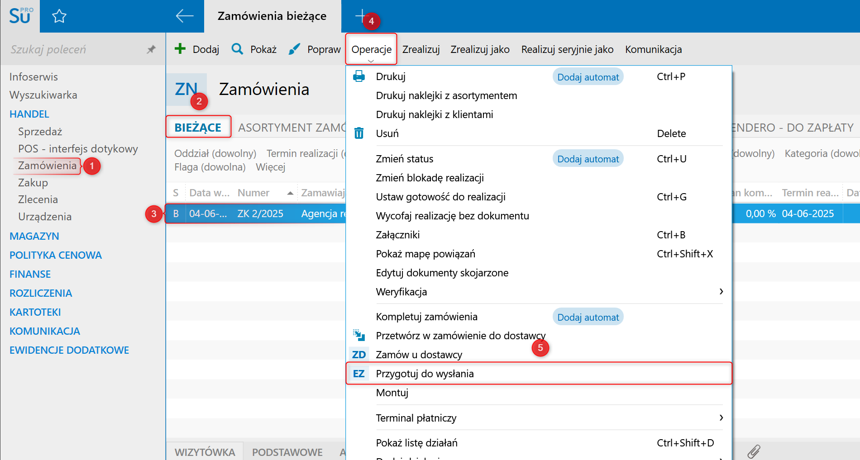Screen dimensions: 860x460
Task: Select order row ZK 2/2025
Action: [x=260, y=213]
